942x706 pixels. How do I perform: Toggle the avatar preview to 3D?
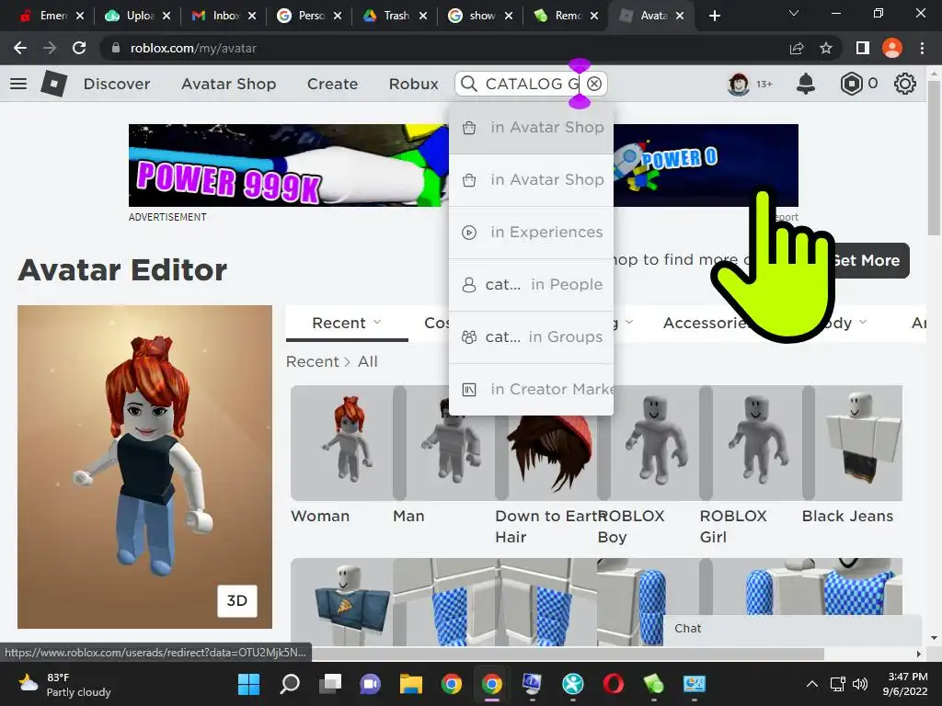tap(236, 601)
